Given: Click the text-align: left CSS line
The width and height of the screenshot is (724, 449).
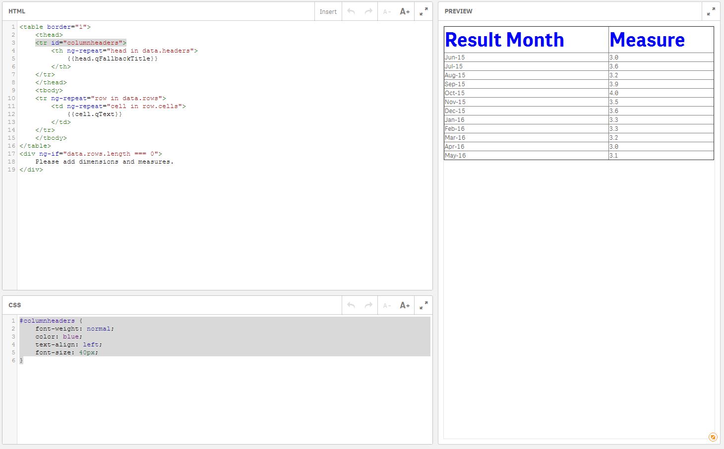Looking at the screenshot, I should [x=69, y=344].
